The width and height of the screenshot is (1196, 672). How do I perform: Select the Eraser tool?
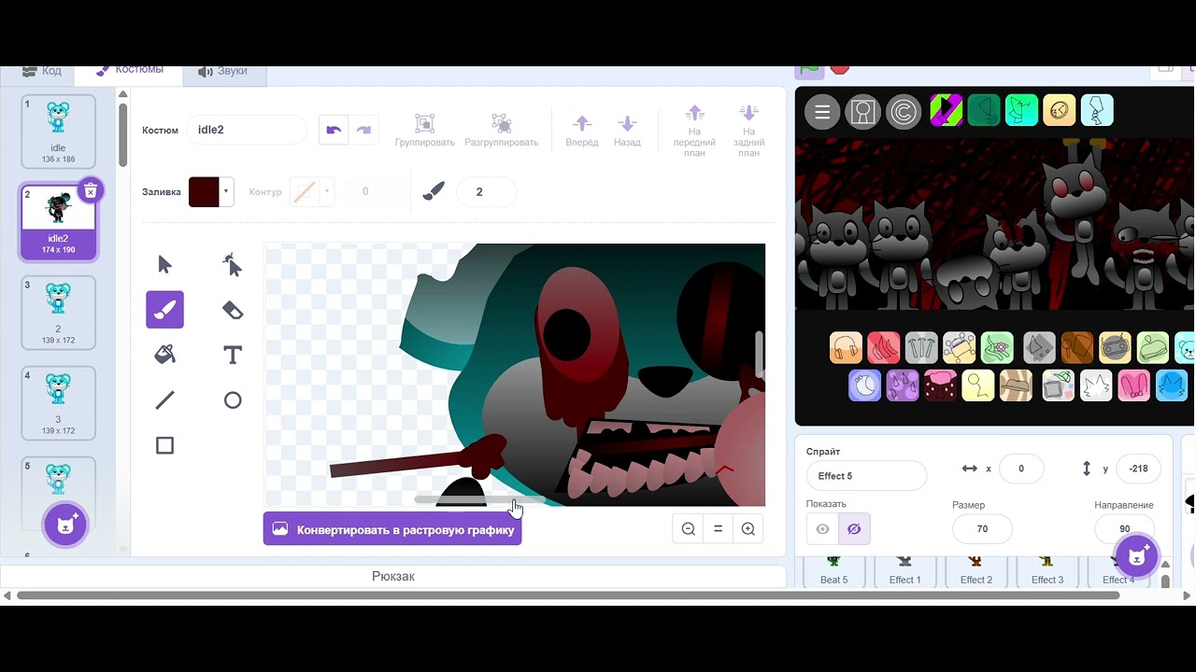pos(233,310)
